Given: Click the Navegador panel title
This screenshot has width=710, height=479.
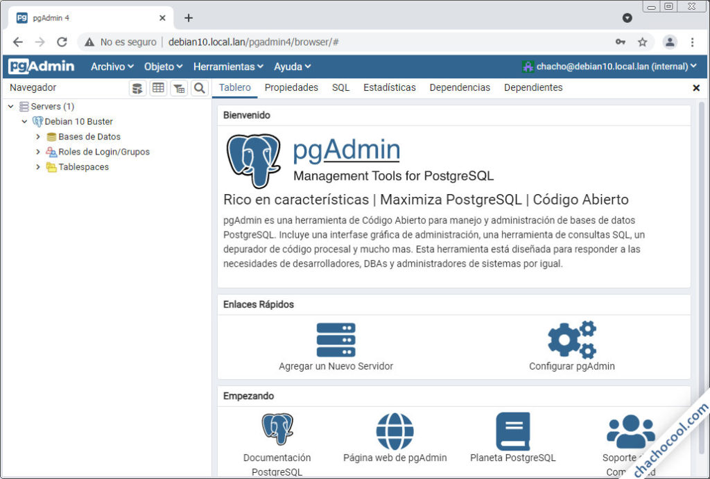Looking at the screenshot, I should [33, 87].
